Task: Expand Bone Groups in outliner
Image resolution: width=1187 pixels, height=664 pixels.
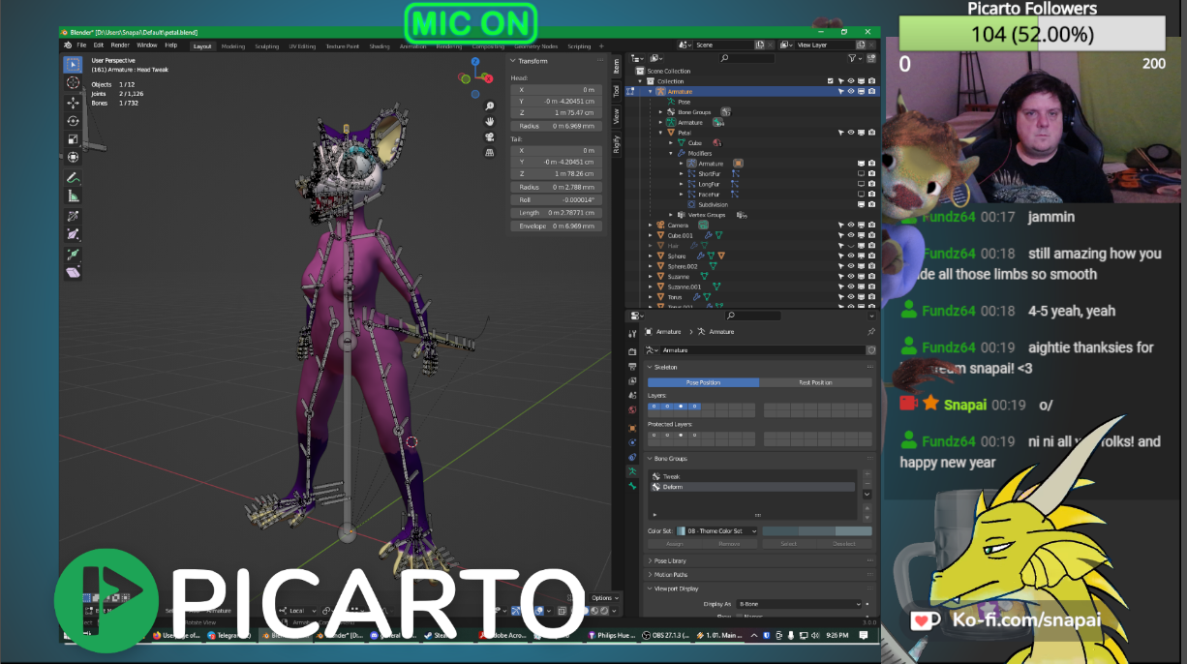Action: pyautogui.click(x=660, y=112)
